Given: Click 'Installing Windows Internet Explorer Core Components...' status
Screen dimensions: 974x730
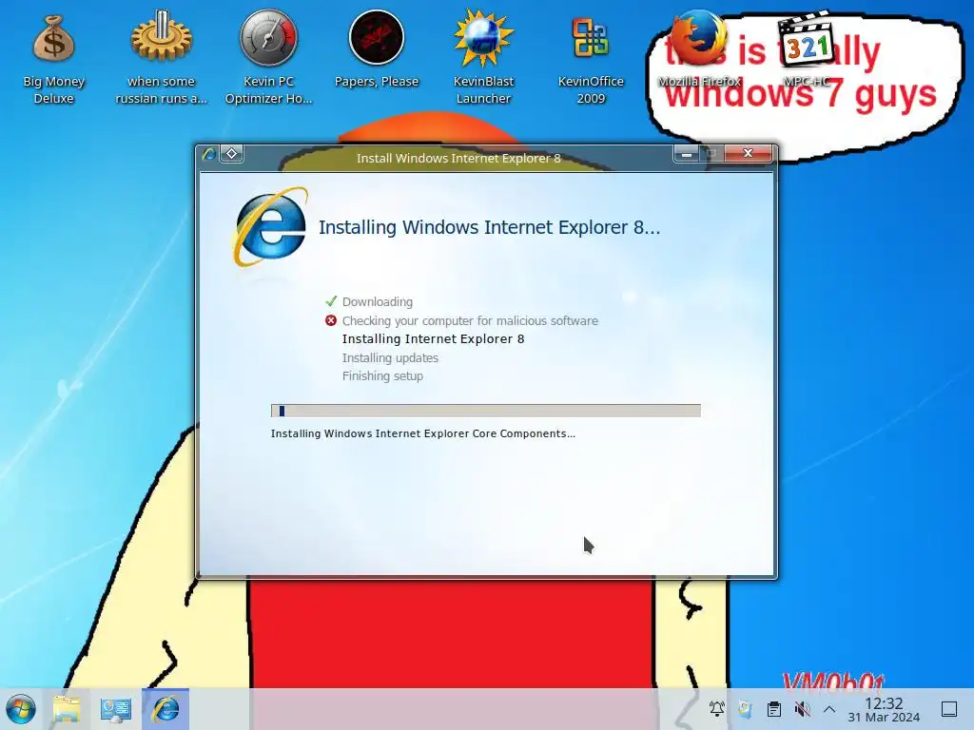Looking at the screenshot, I should tap(423, 433).
